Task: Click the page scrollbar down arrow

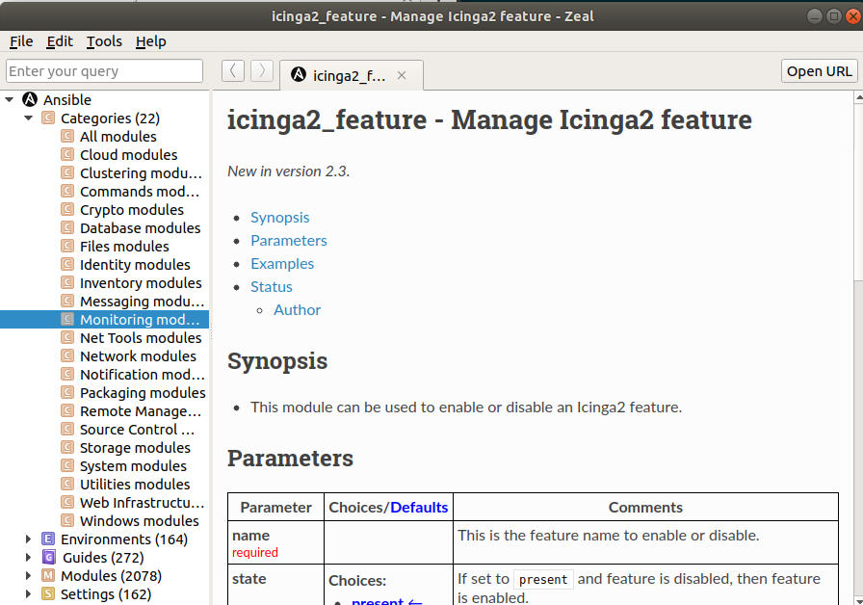Action: pos(858,600)
